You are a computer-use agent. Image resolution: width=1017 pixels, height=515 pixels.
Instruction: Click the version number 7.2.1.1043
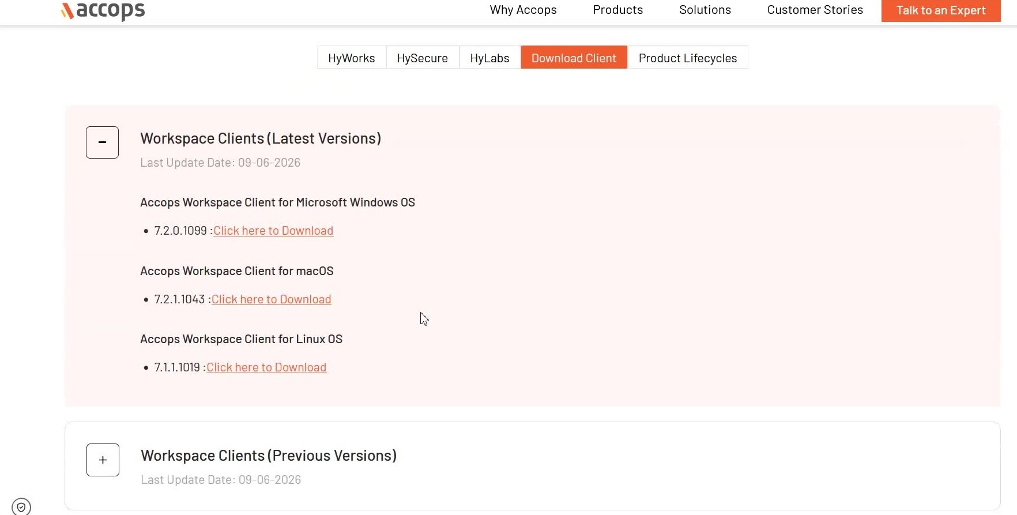(x=179, y=299)
